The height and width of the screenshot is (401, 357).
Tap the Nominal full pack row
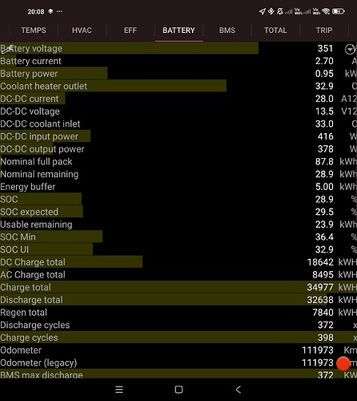pos(178,162)
